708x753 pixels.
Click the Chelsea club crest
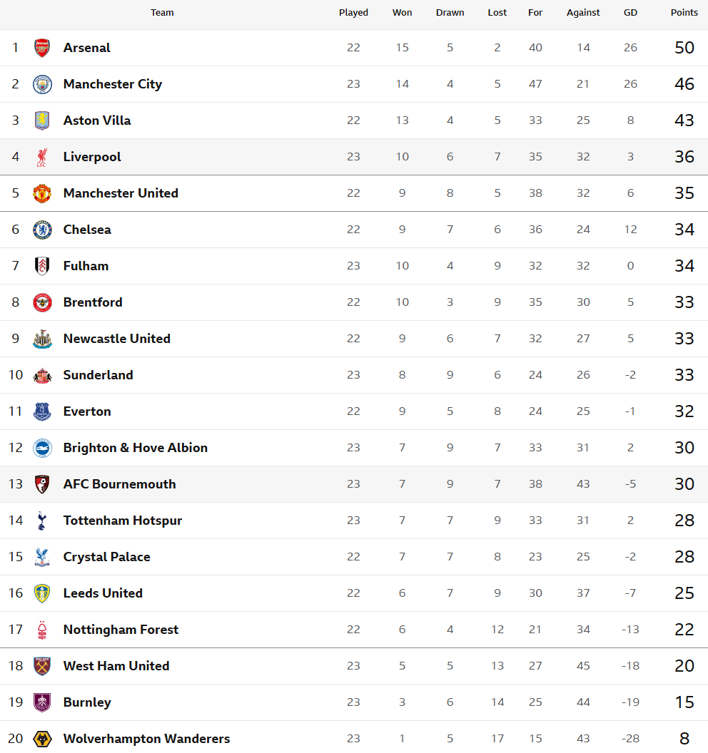coord(42,230)
